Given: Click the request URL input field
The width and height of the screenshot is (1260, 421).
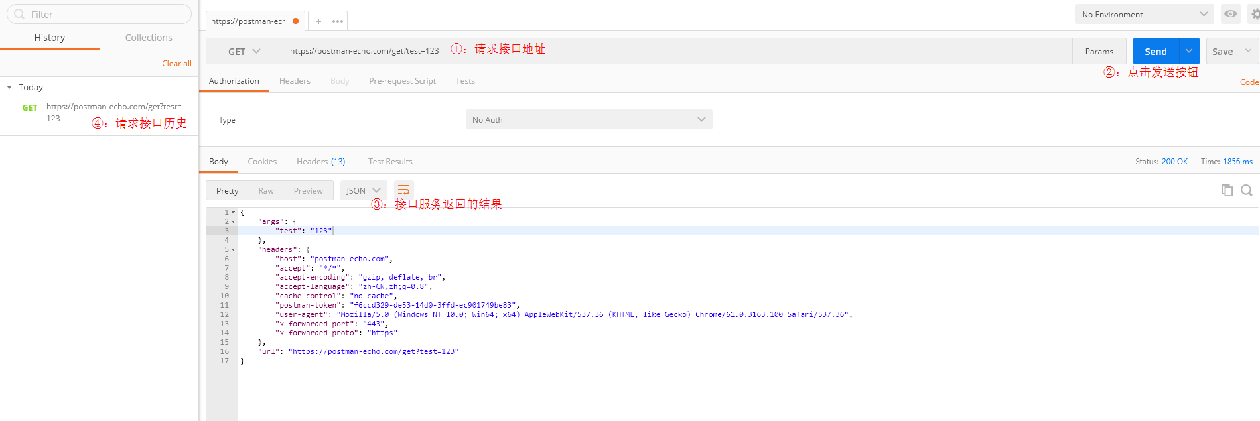Looking at the screenshot, I should pos(677,51).
